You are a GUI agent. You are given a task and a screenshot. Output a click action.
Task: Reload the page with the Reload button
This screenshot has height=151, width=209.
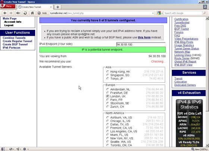click(25, 13)
